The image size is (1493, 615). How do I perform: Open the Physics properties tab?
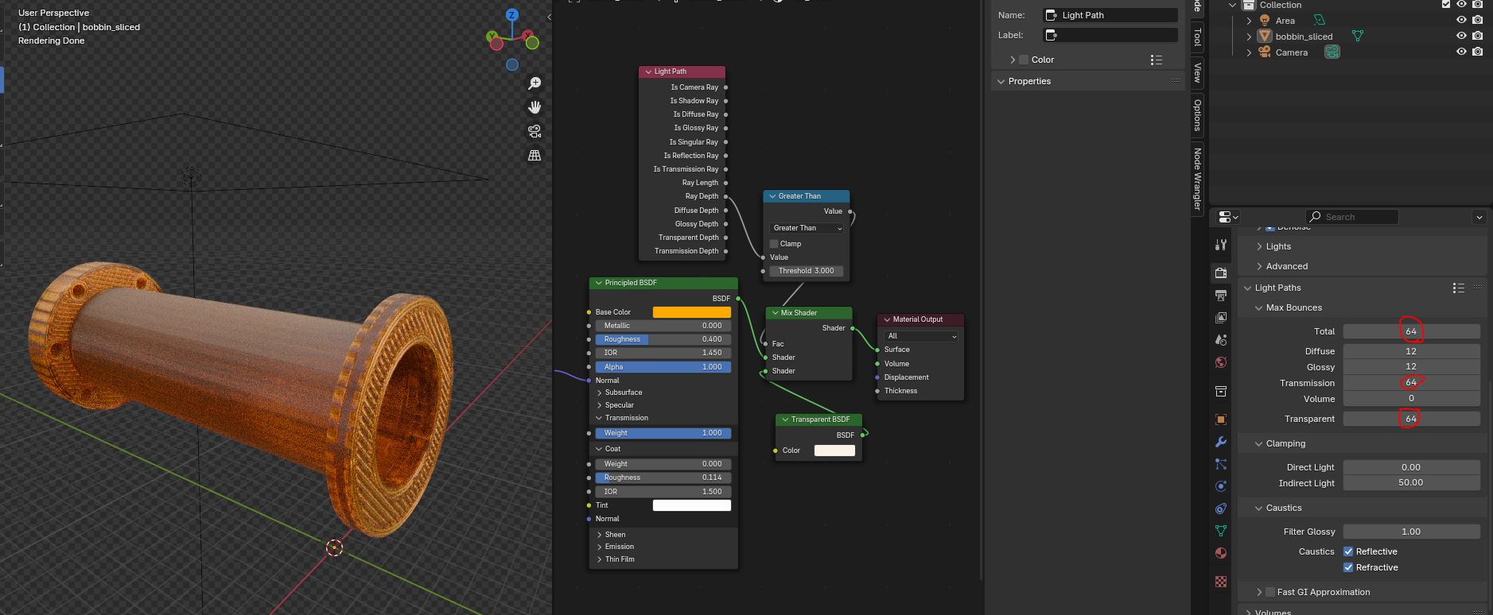pyautogui.click(x=1221, y=486)
